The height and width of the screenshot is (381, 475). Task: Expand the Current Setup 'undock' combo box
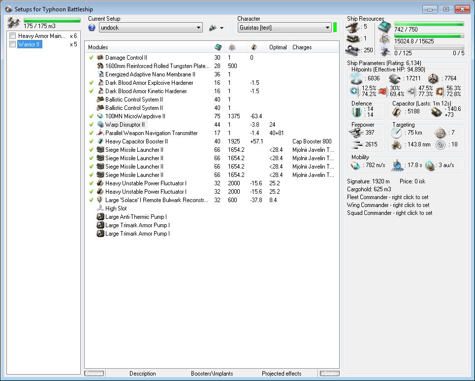pos(151,28)
